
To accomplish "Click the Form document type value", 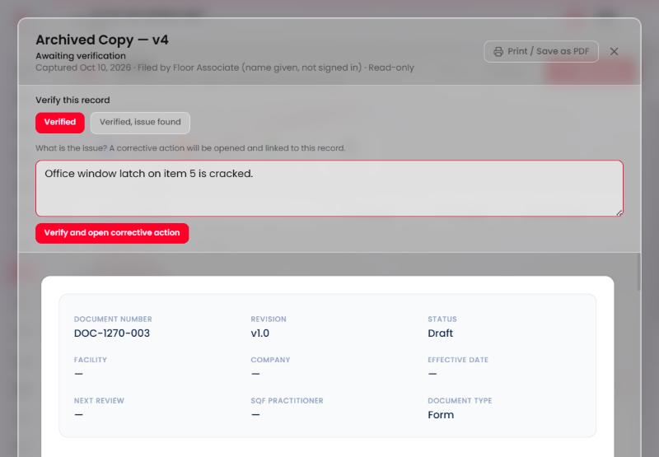I will pos(441,415).
